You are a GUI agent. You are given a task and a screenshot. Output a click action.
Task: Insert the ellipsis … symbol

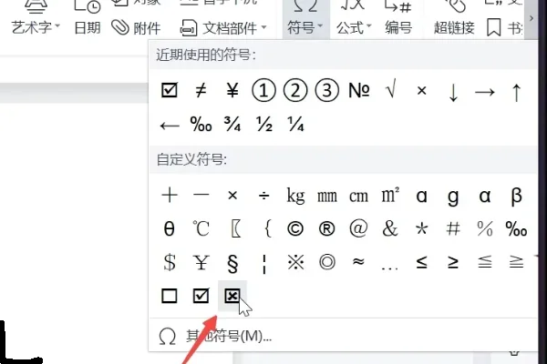[x=390, y=268]
